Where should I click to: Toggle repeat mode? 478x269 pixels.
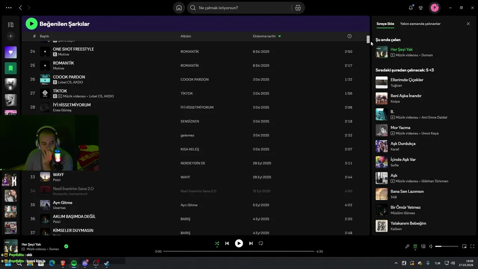pos(261,243)
